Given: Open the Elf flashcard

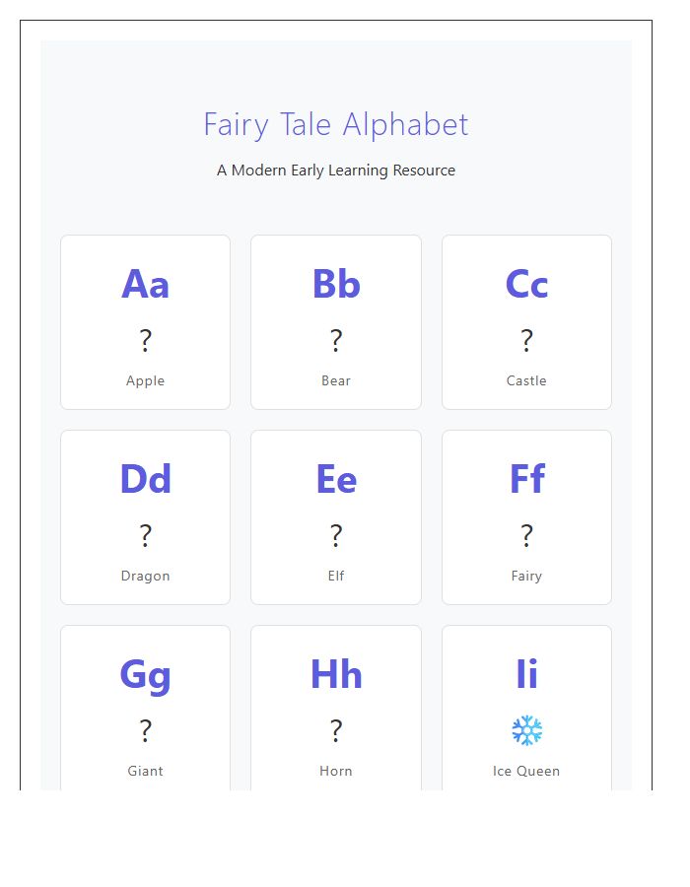Looking at the screenshot, I should coord(336,516).
